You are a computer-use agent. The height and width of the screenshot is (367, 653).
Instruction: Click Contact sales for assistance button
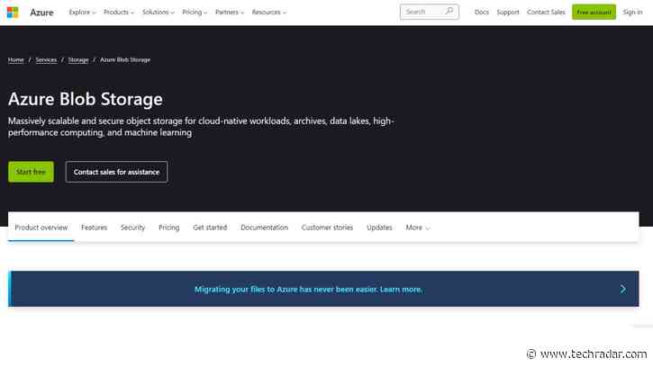coord(116,172)
